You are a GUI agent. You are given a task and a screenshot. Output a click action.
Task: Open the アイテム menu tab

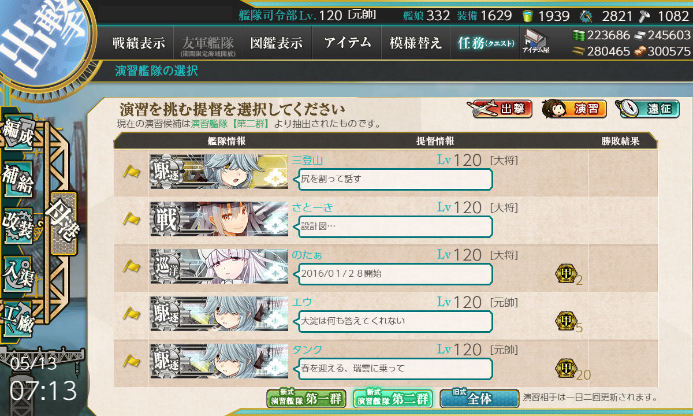pyautogui.click(x=346, y=43)
